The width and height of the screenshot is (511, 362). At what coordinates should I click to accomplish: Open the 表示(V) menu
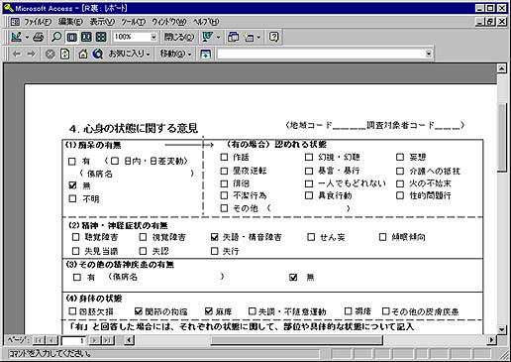tap(102, 22)
